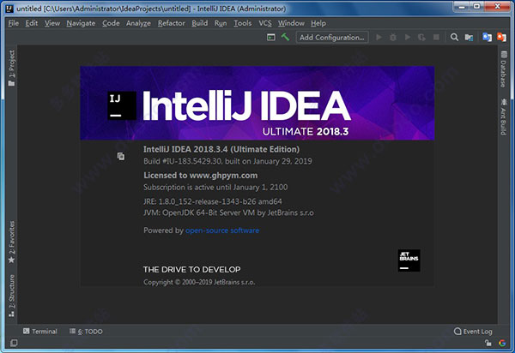Toggle tool window buttons via bottom-left icon

tap(14, 343)
